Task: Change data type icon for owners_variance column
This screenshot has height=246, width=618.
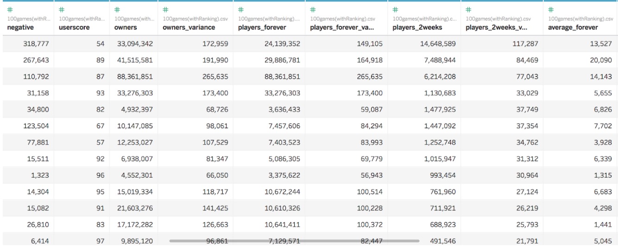Action: coord(164,10)
